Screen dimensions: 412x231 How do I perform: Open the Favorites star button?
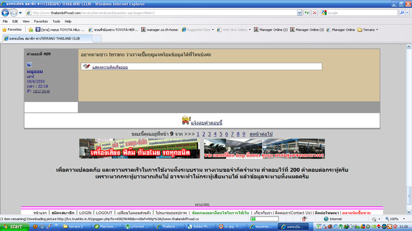point(12,30)
